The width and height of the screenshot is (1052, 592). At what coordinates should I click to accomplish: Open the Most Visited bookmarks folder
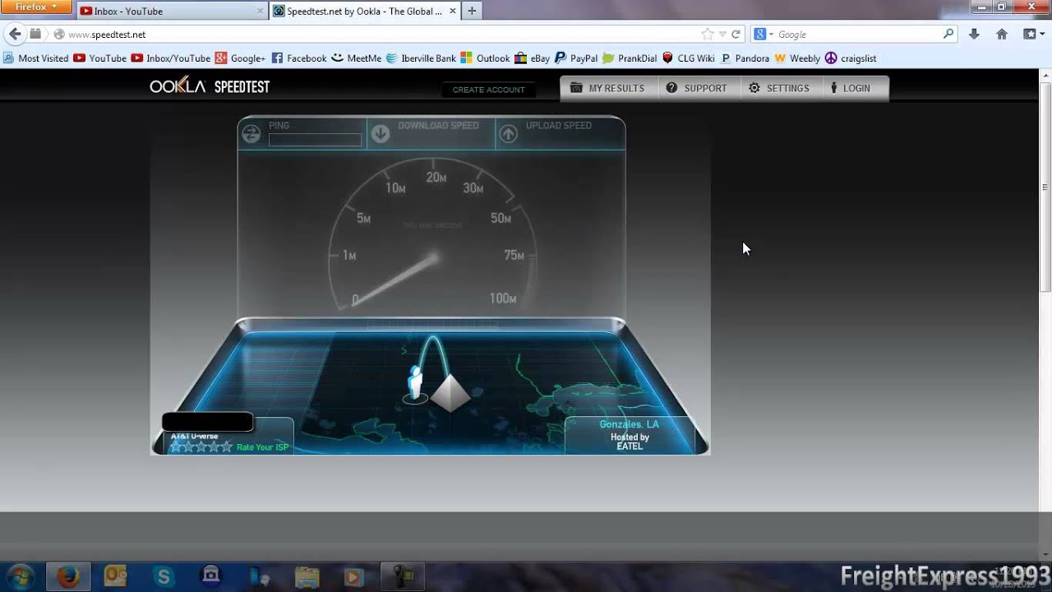(x=36, y=58)
